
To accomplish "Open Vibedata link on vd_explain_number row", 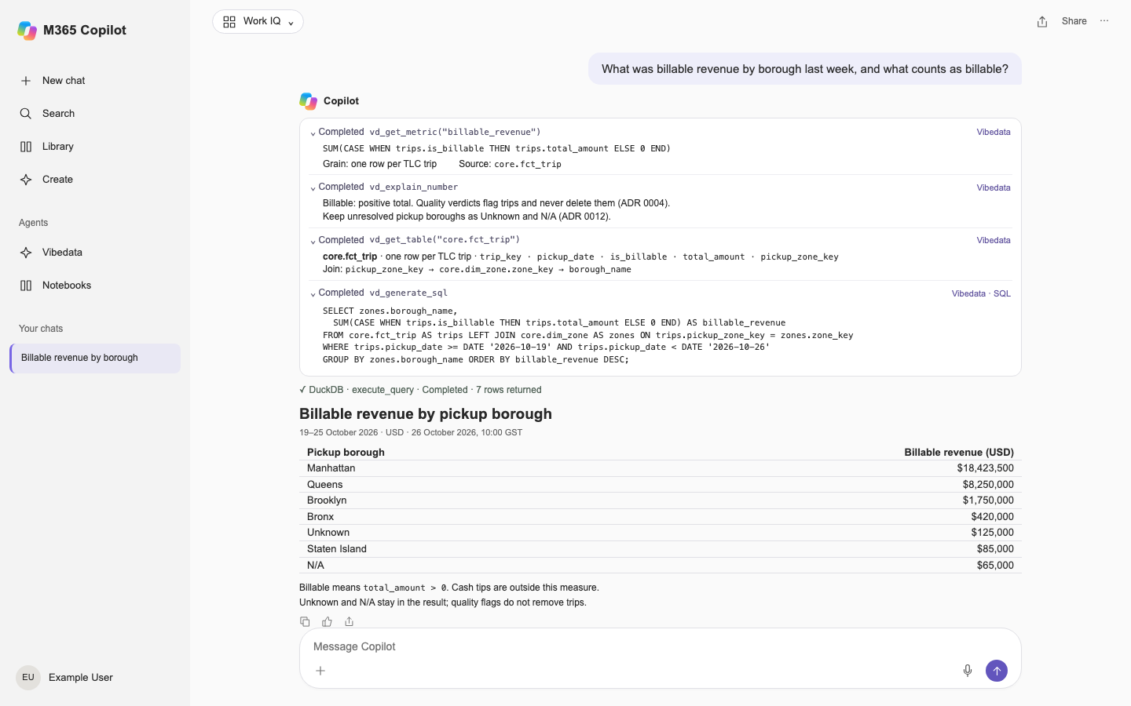I will [x=994, y=187].
